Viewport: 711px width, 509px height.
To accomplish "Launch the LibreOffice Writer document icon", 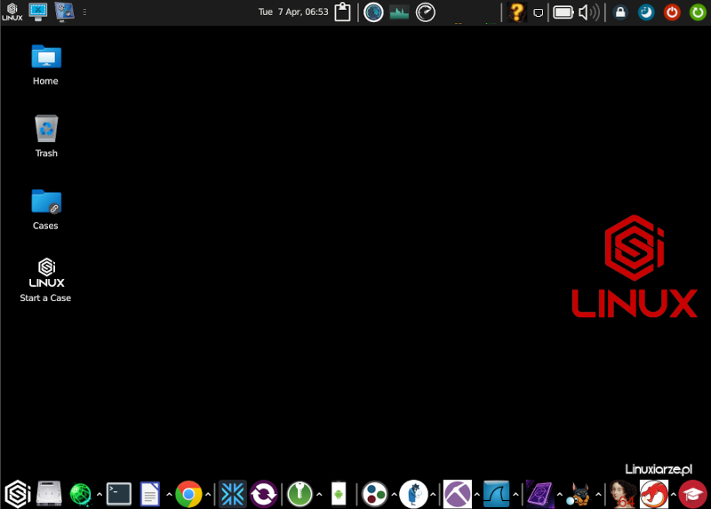I will pos(150,494).
